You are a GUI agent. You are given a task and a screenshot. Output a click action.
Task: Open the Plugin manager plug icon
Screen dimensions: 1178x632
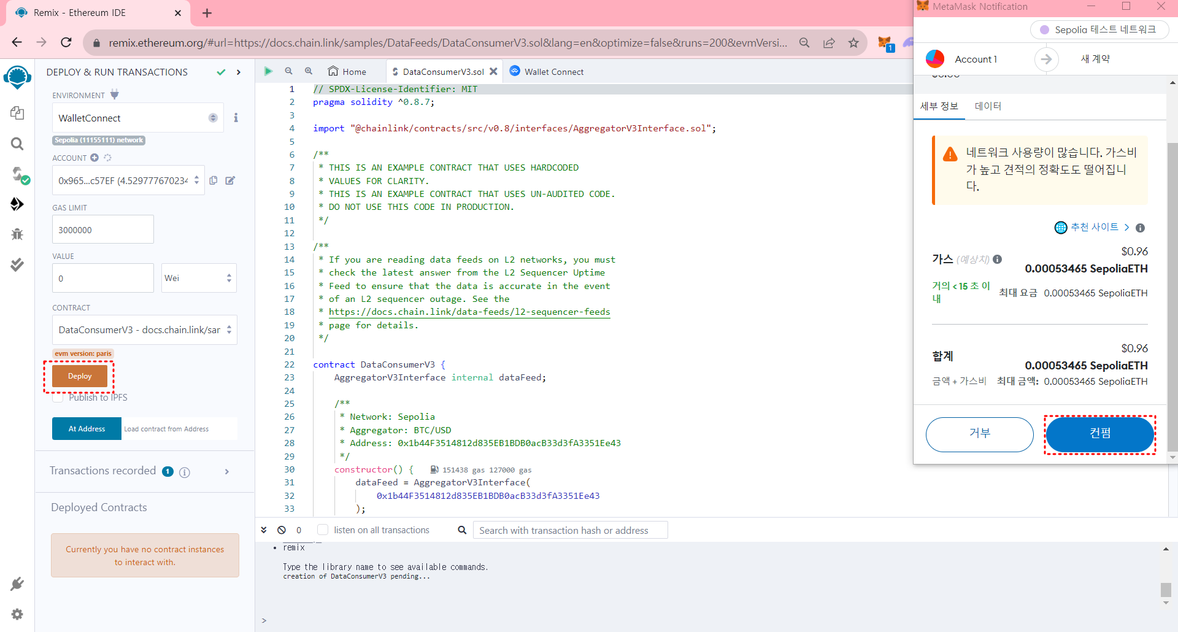point(17,584)
